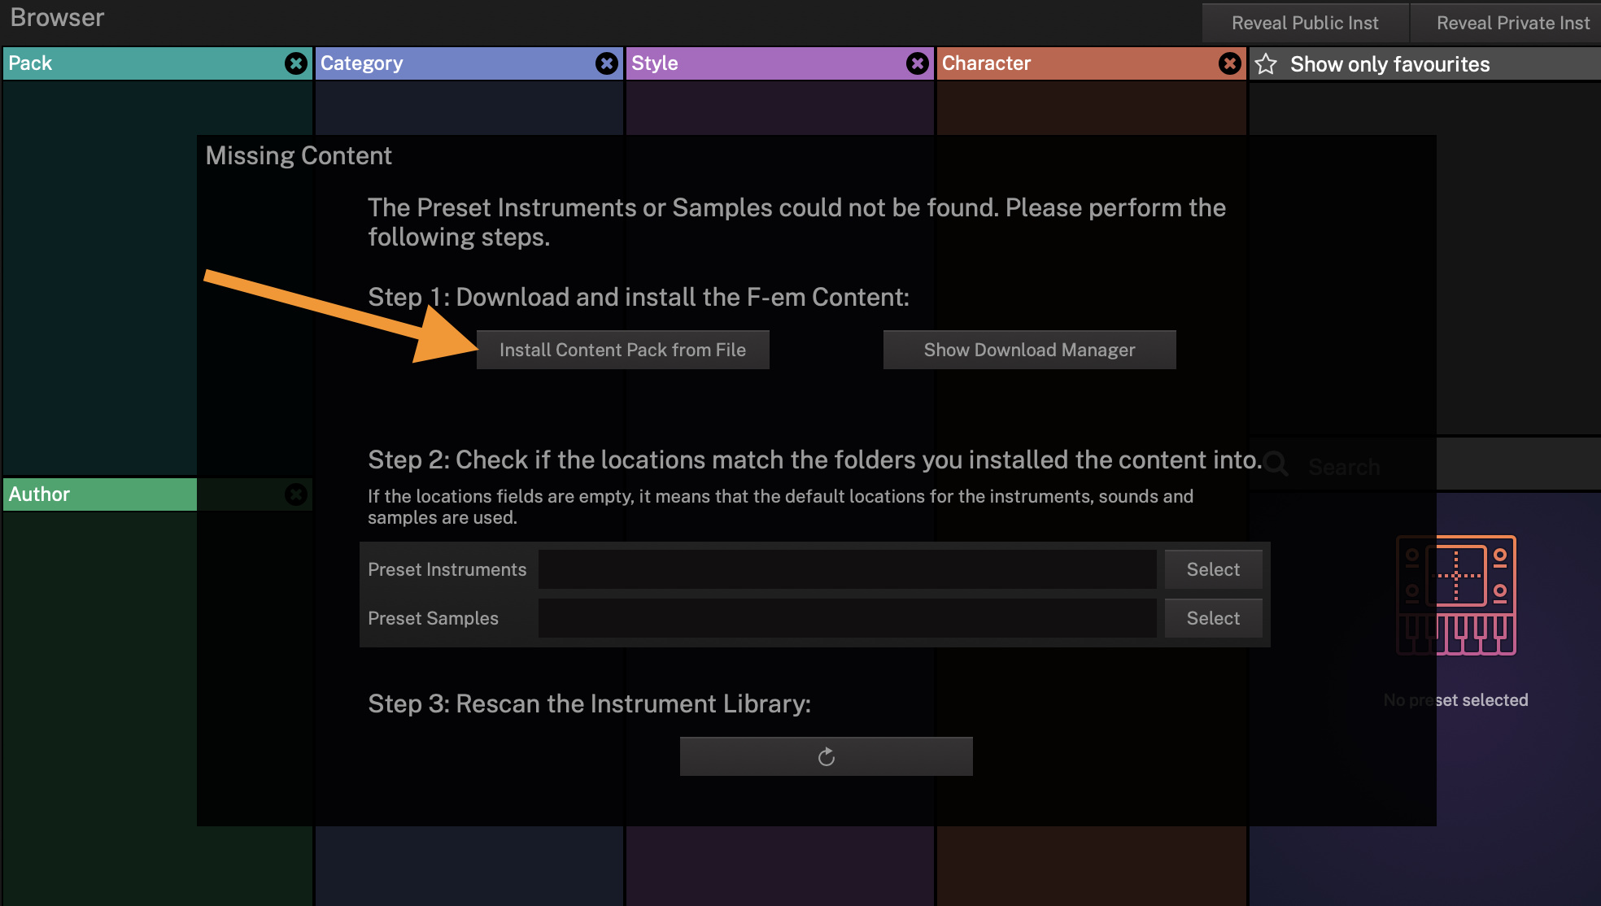
Task: Click the rescan refresh icon button
Action: tap(826, 756)
